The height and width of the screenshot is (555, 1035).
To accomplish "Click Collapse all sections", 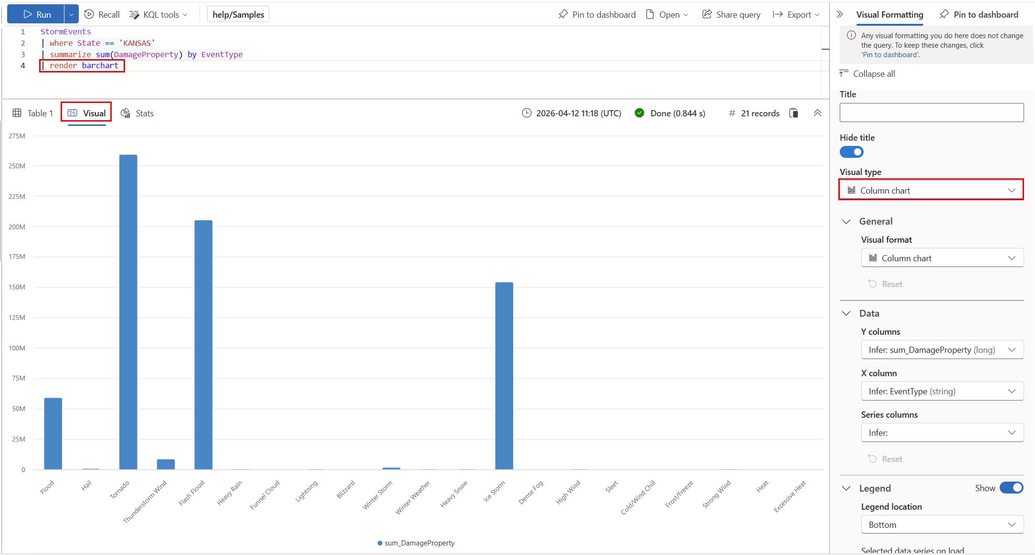I will (x=867, y=73).
